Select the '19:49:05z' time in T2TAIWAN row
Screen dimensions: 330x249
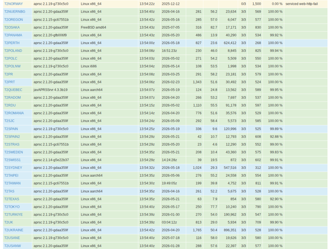(169, 183)
